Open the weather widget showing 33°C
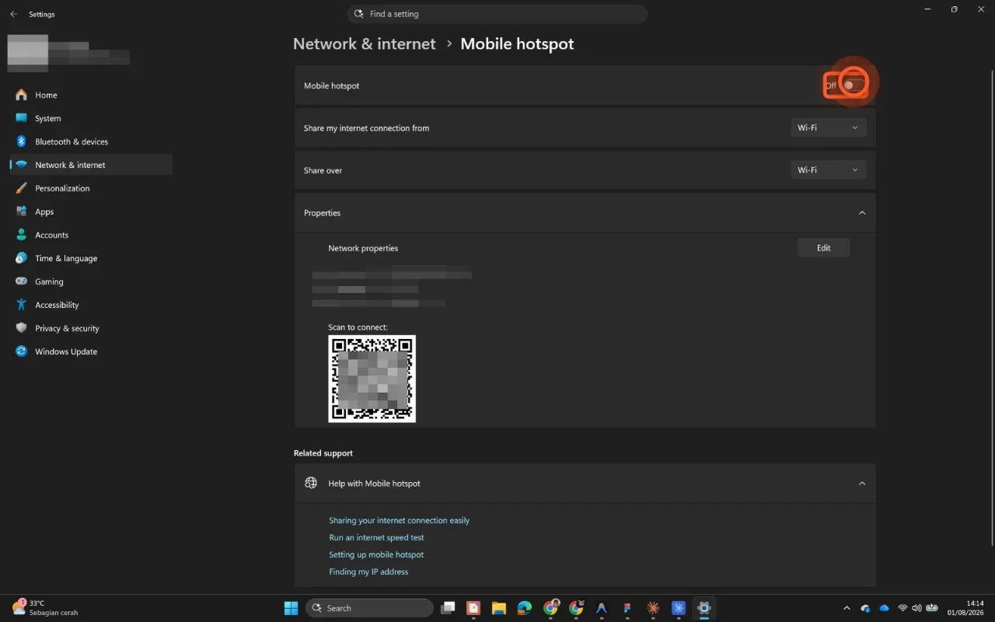This screenshot has width=995, height=622. [45, 608]
